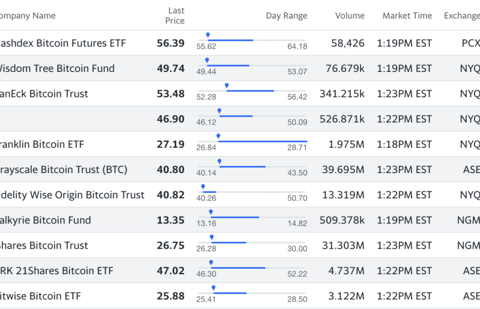The image size is (480, 309).
Task: Click Bitwise Bitcoin ETF day range bar
Action: click(252, 293)
